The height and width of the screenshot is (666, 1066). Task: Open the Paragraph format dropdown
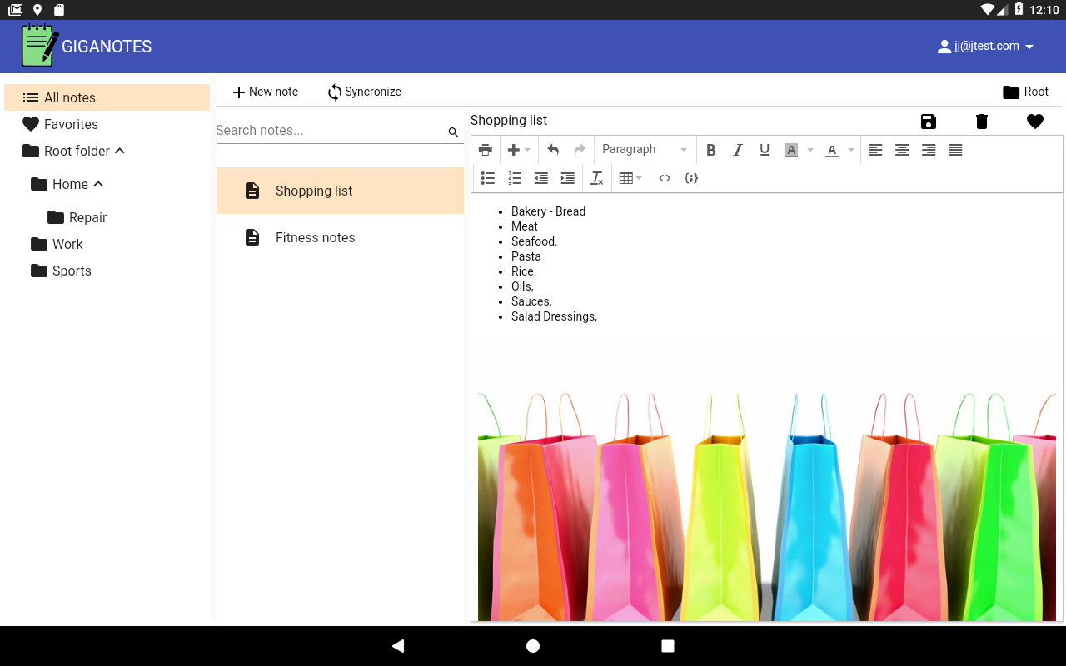tap(645, 150)
